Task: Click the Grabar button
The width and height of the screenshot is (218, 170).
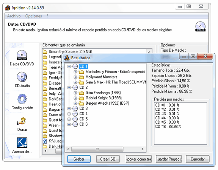Action: point(79,159)
